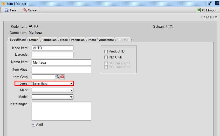Uncheck the Aktif checkbox
This screenshot has width=220, height=136.
click(x=33, y=125)
